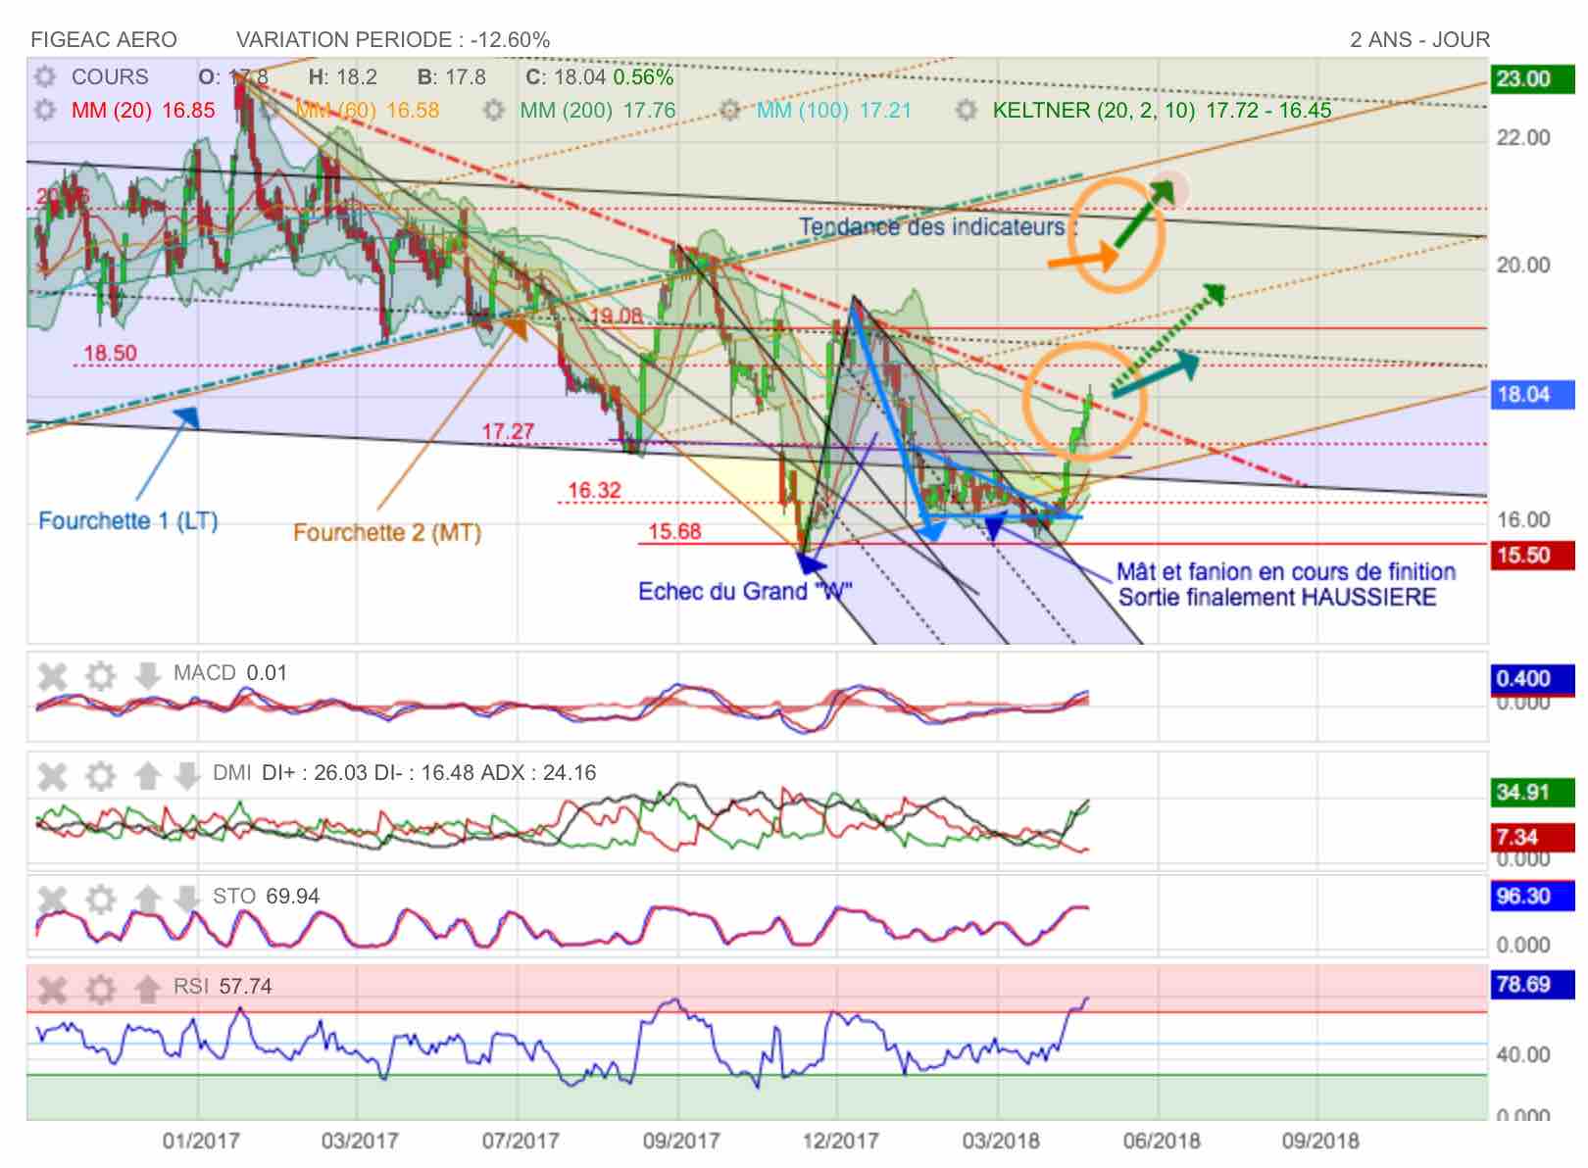Remove the DMI indicator panel

coord(52,776)
